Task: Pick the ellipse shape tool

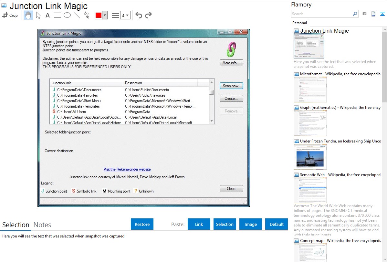Action: point(67,15)
